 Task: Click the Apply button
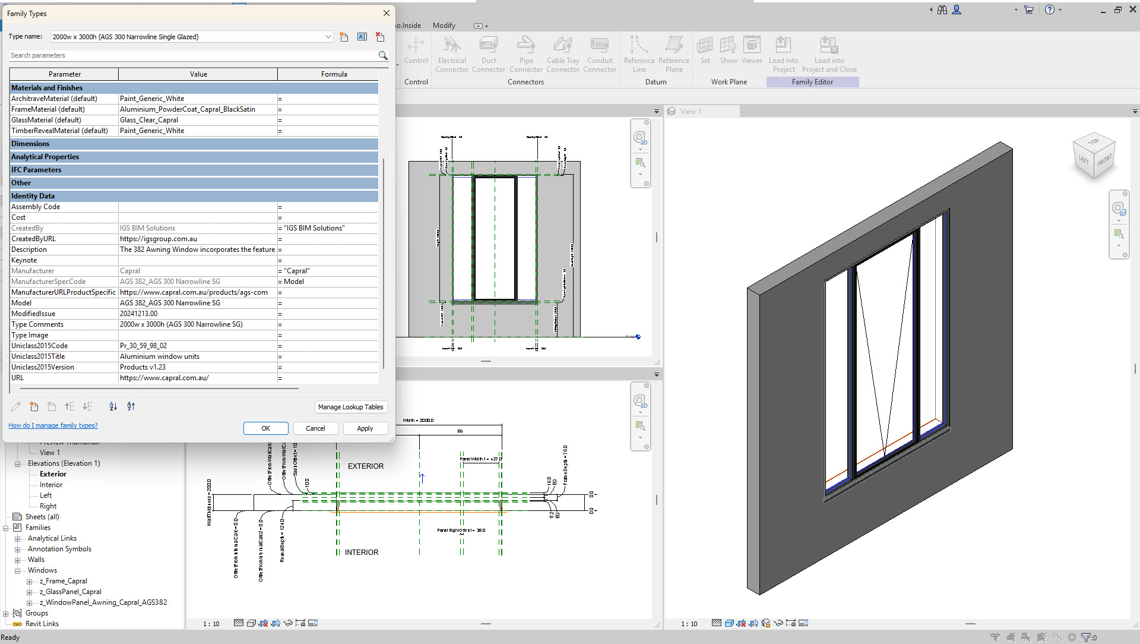(365, 428)
